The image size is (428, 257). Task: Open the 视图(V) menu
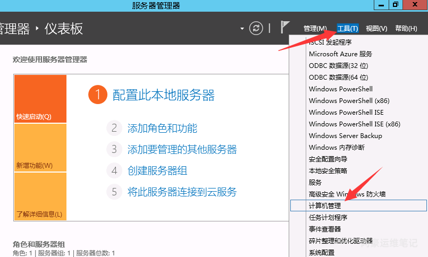[x=376, y=28]
